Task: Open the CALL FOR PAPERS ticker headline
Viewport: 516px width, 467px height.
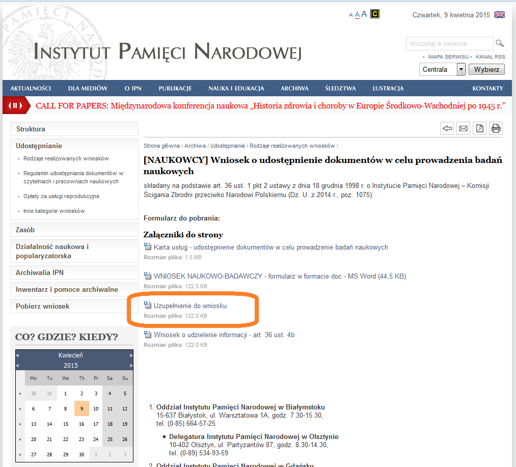Action: [270, 105]
